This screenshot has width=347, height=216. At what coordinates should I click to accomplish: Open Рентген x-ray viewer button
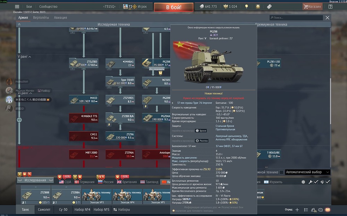tap(202, 141)
